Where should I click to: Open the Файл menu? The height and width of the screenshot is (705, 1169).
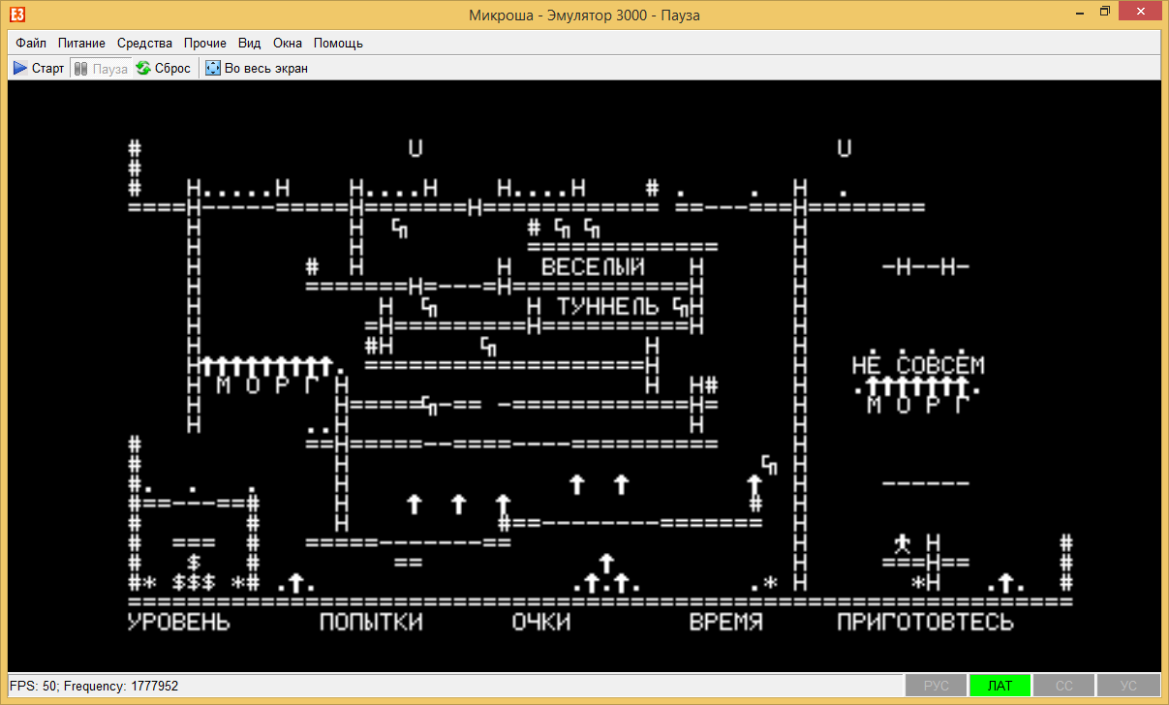tap(31, 43)
